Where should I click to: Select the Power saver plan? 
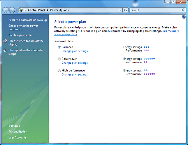click(x=59, y=59)
